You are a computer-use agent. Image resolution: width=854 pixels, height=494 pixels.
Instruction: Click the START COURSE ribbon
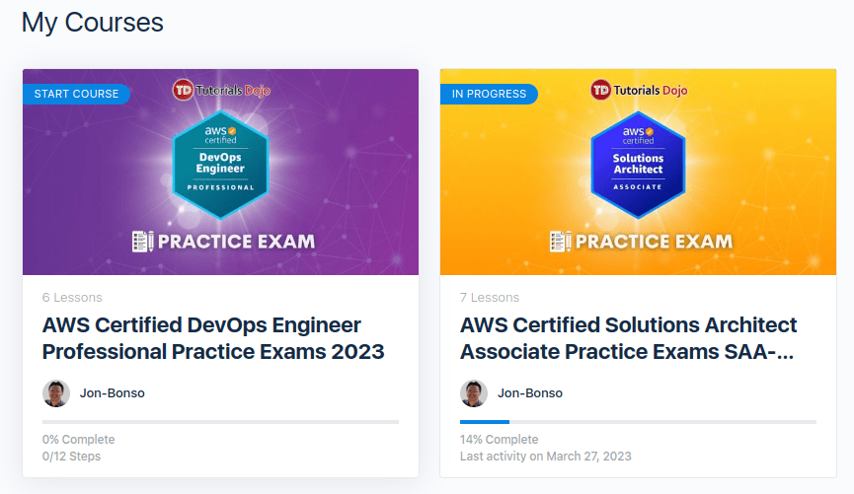[76, 94]
